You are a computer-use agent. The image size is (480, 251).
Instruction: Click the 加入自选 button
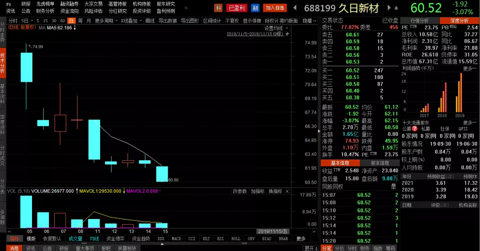[275, 8]
